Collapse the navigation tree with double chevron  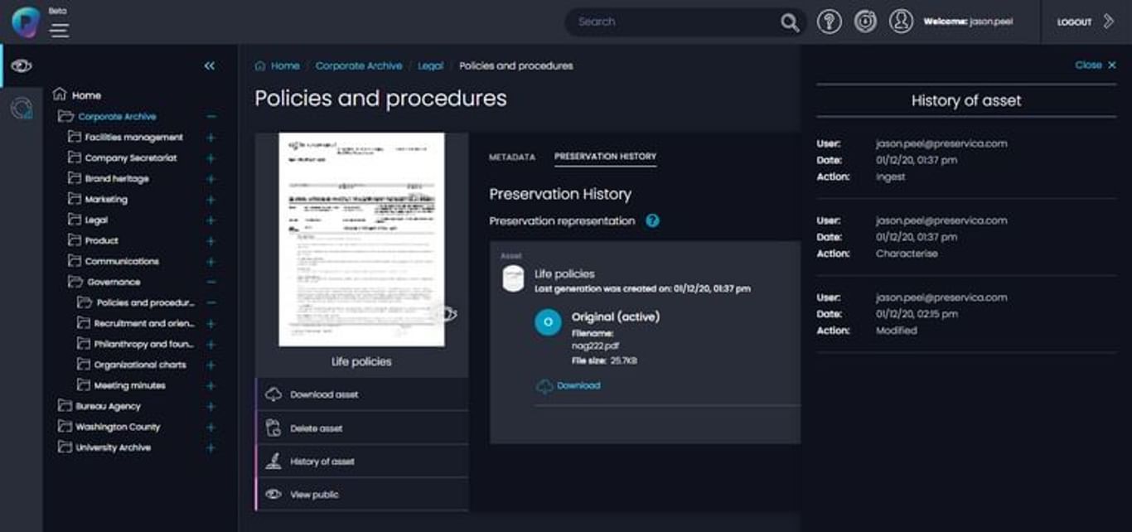tap(210, 66)
